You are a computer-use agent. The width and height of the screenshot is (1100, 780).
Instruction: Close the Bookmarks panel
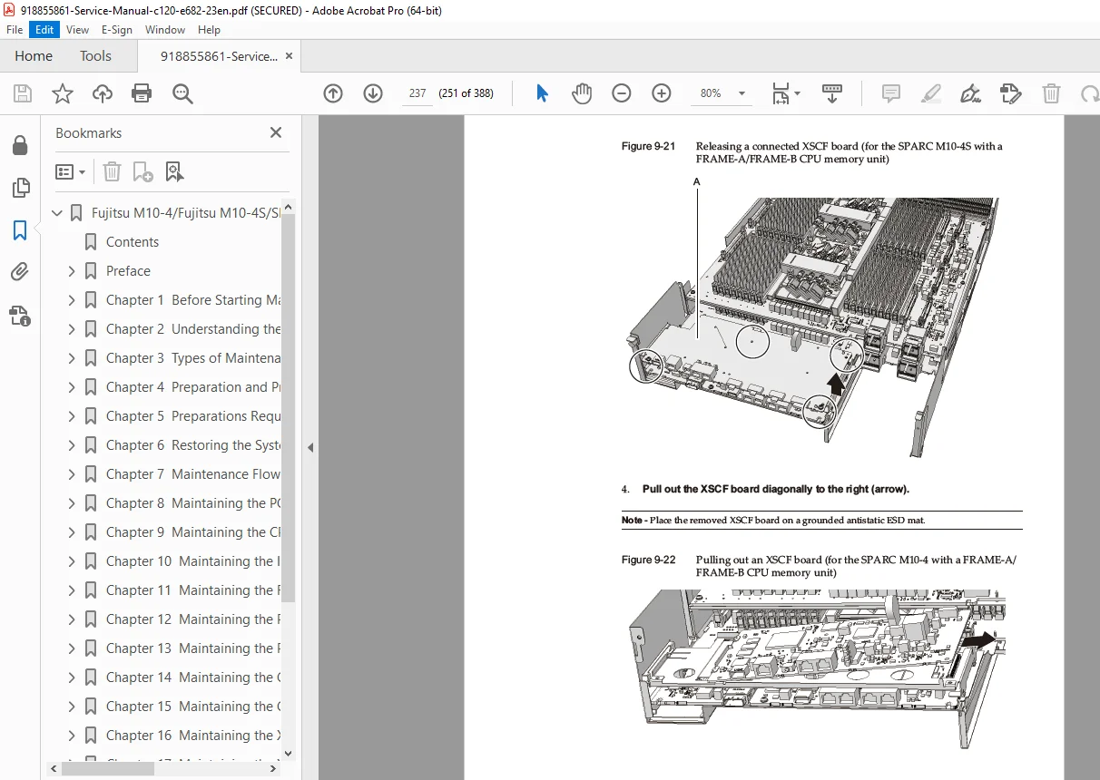point(276,132)
